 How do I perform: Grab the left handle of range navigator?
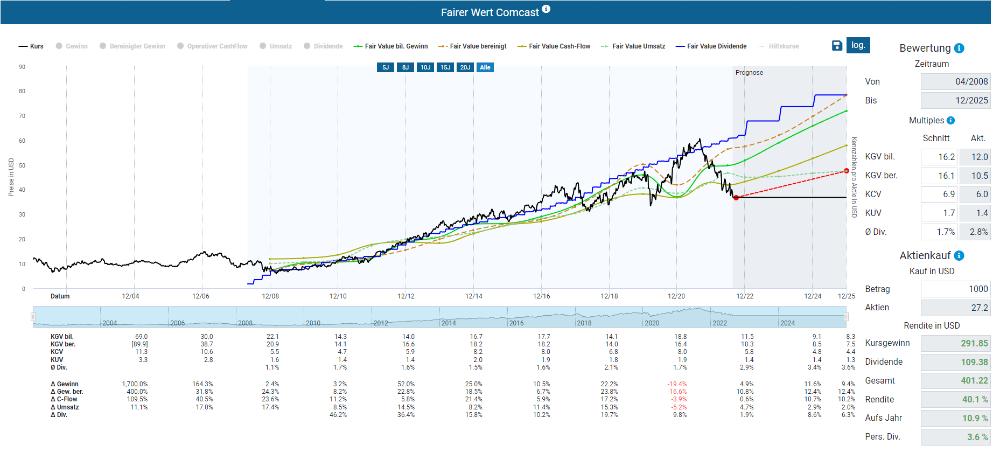click(33, 317)
